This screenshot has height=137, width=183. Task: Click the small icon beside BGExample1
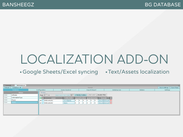pyautogui.click(x=43, y=100)
